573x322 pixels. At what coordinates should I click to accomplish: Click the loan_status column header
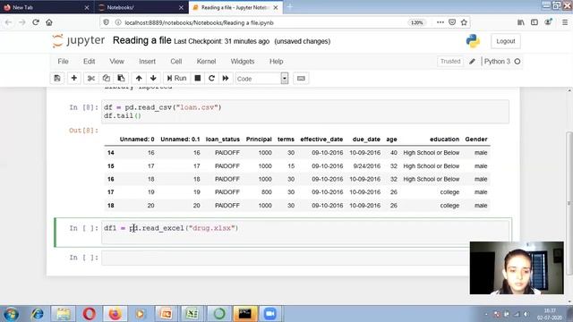(x=223, y=140)
